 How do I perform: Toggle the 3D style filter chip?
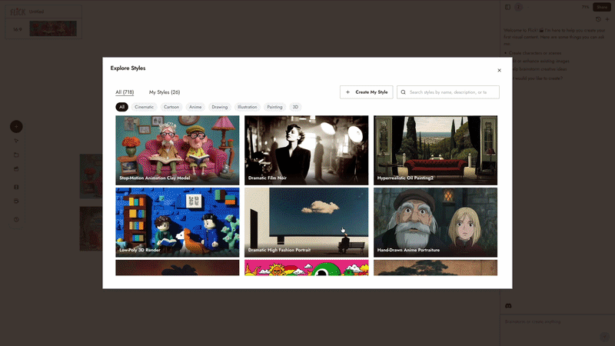(x=295, y=107)
